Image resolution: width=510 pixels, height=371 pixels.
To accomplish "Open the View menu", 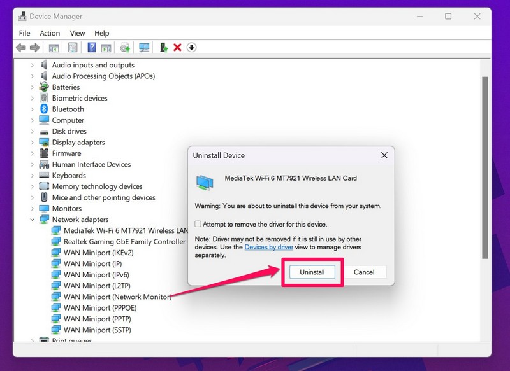I will (77, 33).
